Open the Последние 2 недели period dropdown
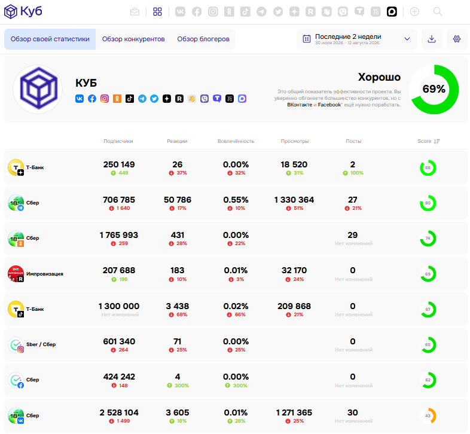The image size is (470, 434). click(357, 39)
